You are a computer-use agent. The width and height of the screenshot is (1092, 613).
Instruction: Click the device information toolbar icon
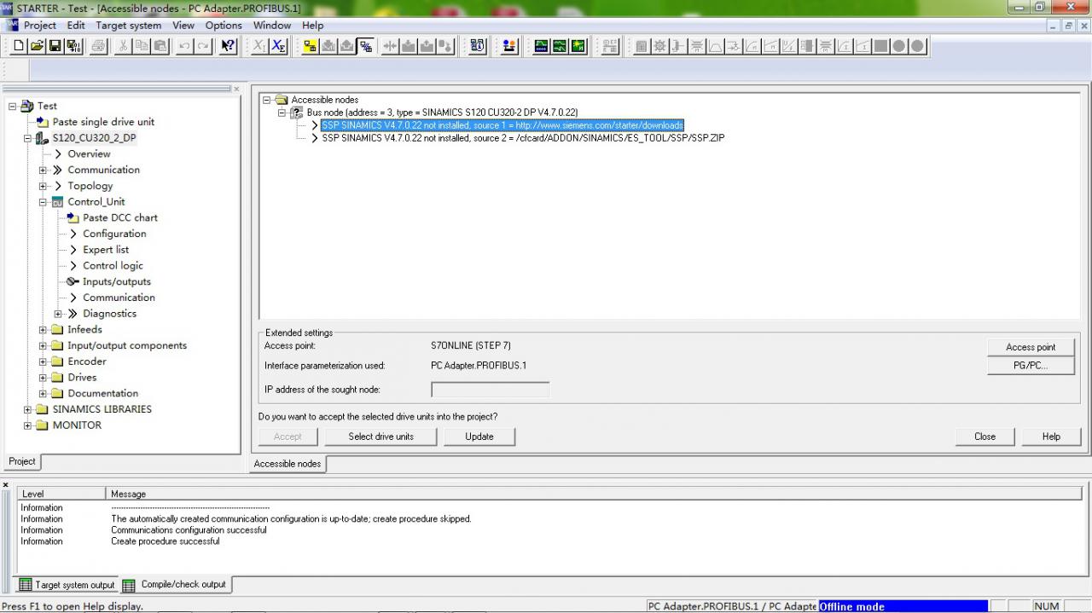click(x=478, y=46)
